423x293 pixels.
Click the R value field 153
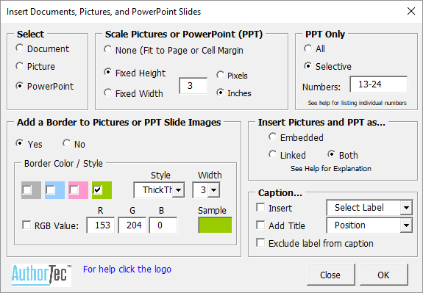(100, 225)
